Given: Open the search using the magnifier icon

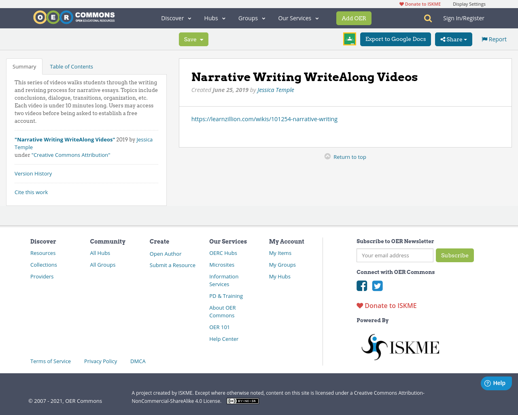Looking at the screenshot, I should (x=427, y=18).
